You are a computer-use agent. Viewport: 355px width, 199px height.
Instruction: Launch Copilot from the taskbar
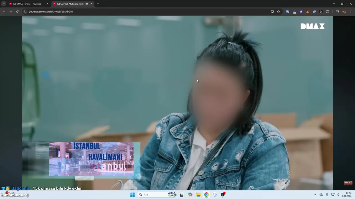(190, 195)
